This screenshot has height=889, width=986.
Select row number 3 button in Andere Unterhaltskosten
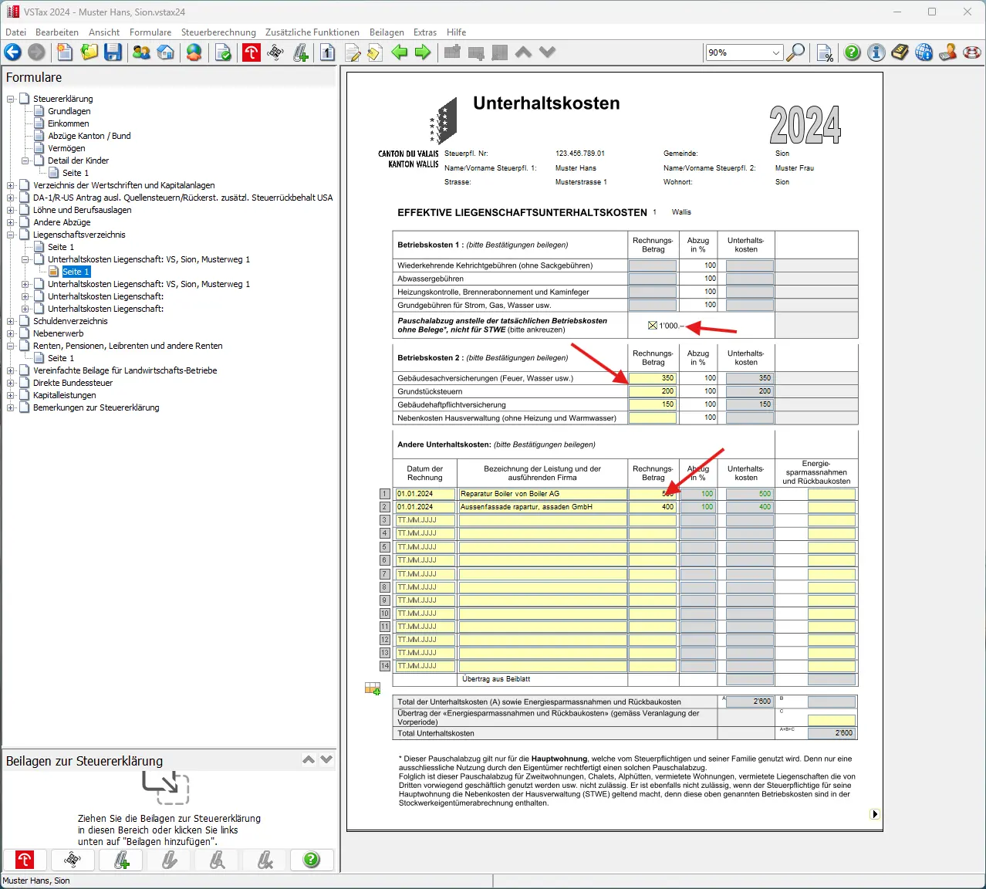click(x=385, y=520)
